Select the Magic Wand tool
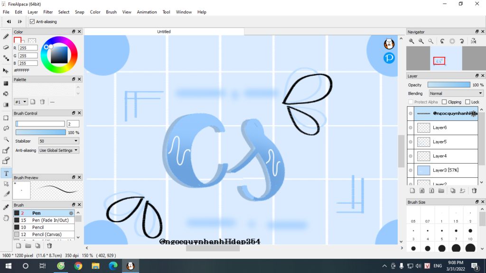Image resolution: width=486 pixels, height=273 pixels. point(6,139)
